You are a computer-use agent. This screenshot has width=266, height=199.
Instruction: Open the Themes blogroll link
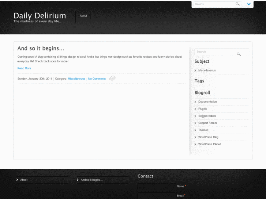click(x=203, y=130)
